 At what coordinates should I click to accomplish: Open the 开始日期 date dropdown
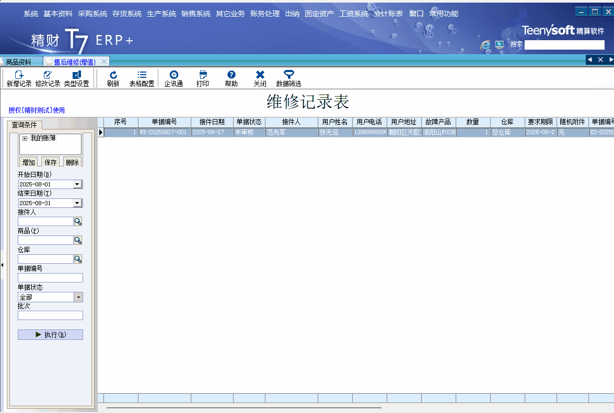click(77, 184)
